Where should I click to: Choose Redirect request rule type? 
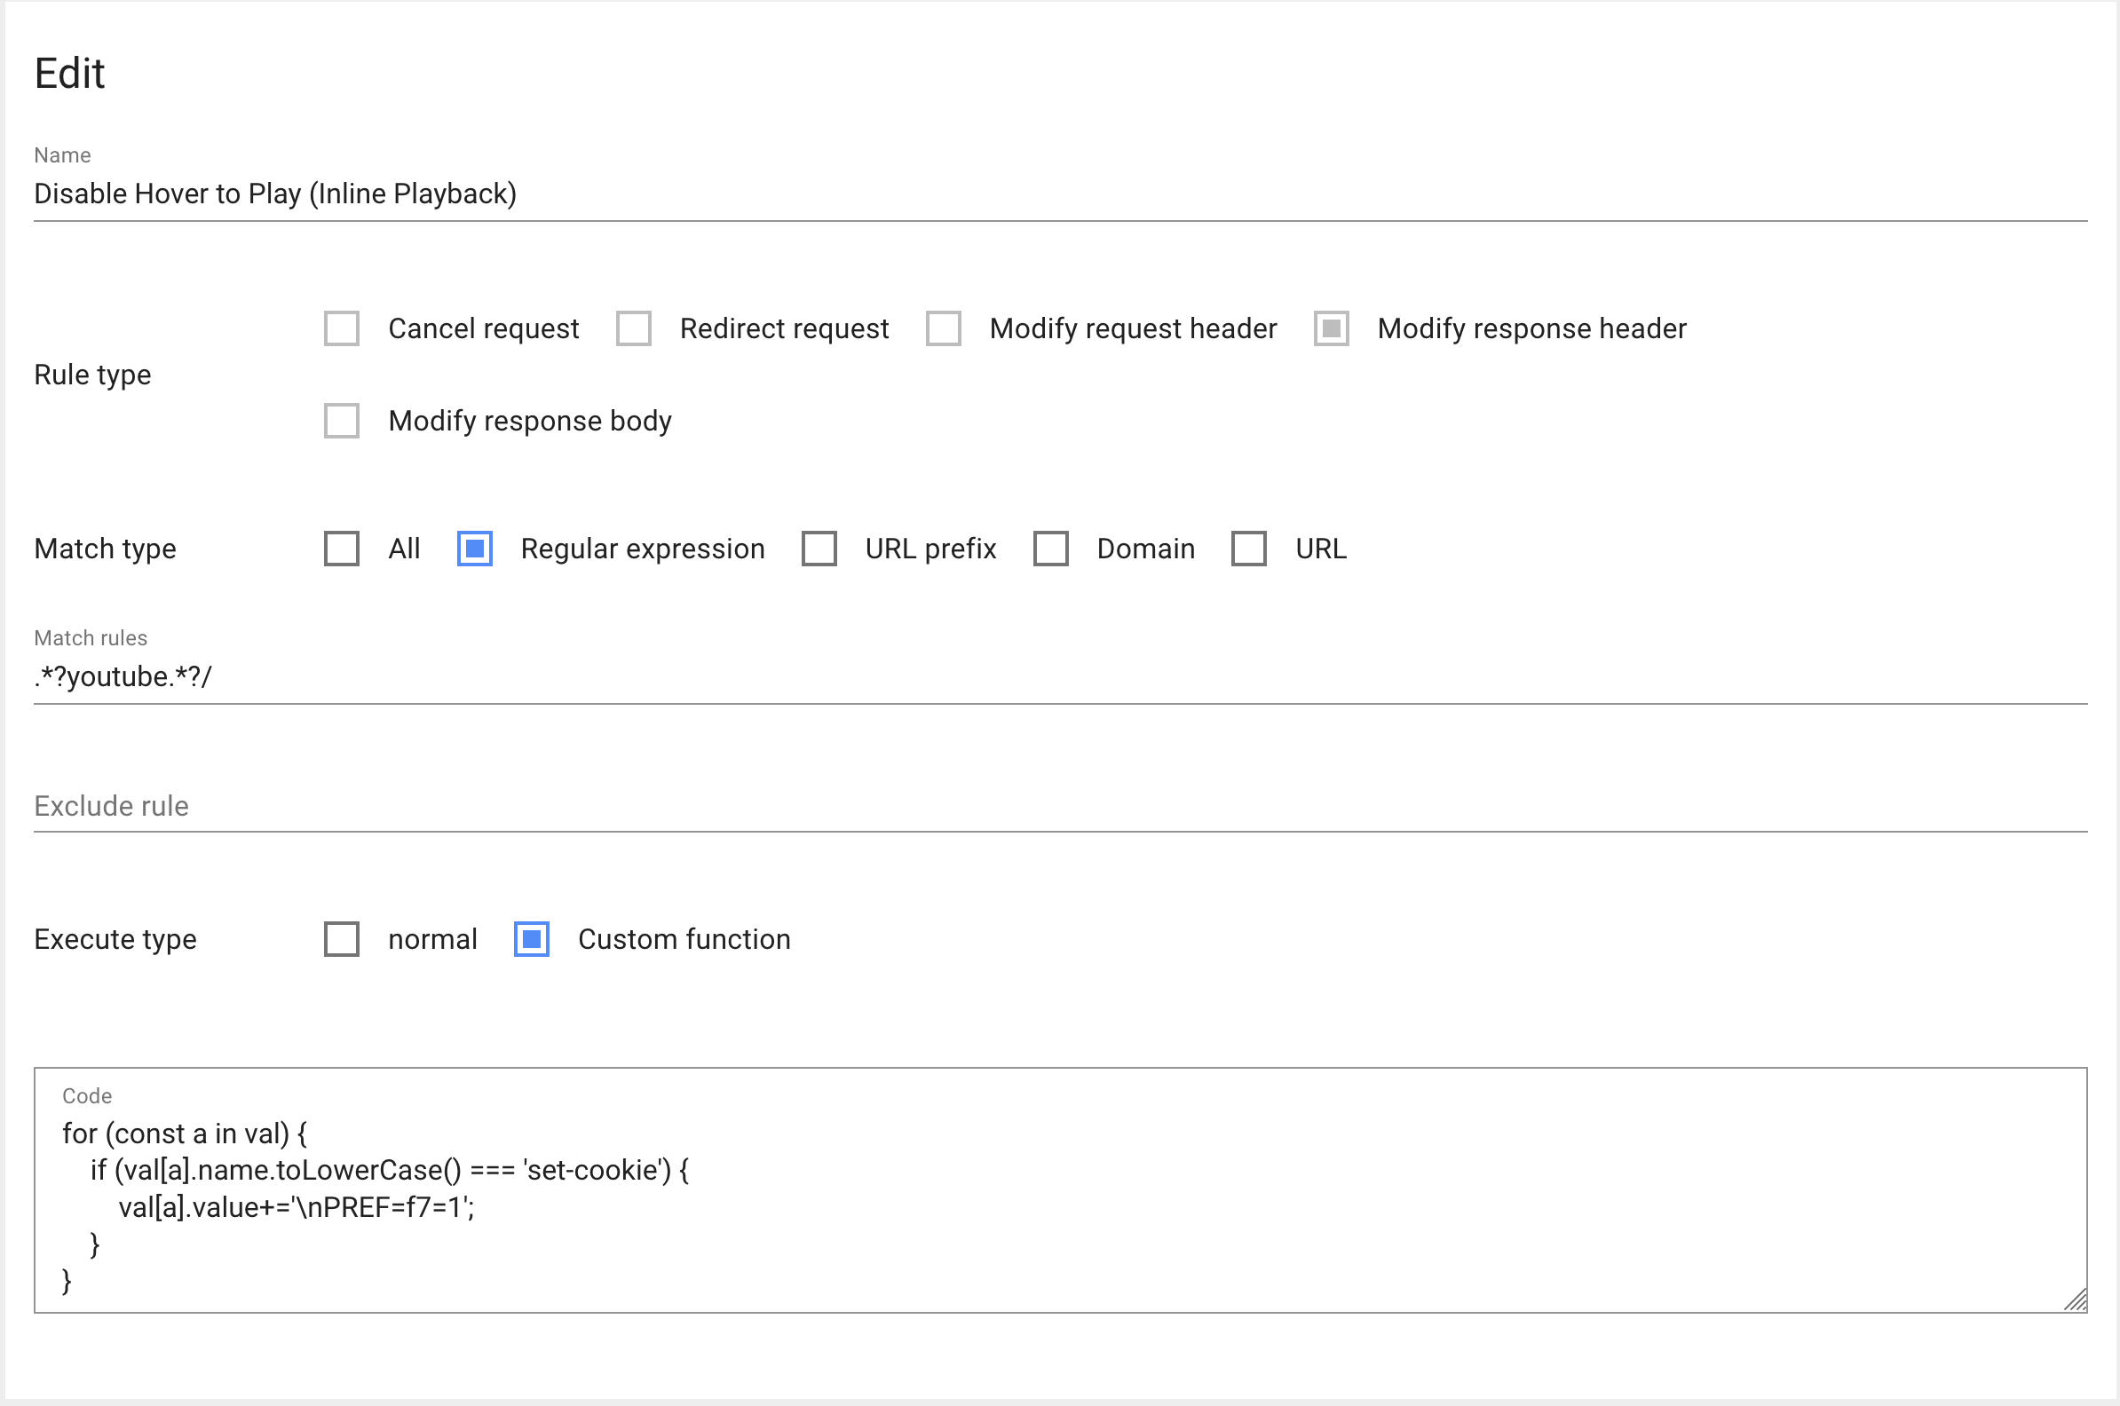[x=633, y=328]
